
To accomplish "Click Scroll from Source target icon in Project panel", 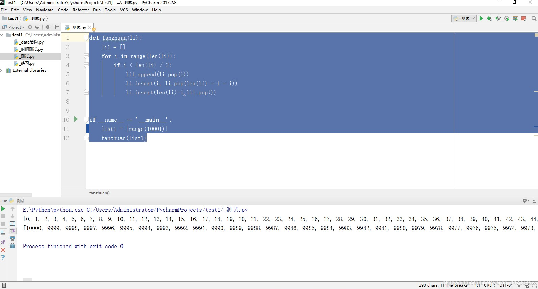I will [x=30, y=27].
